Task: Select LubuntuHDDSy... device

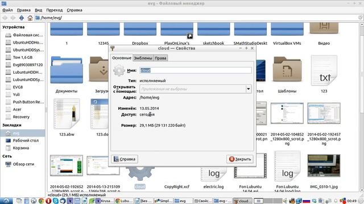Action: pos(24,79)
